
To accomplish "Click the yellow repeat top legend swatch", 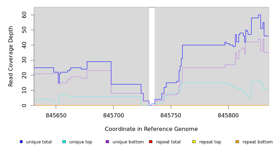I will click(194, 142).
